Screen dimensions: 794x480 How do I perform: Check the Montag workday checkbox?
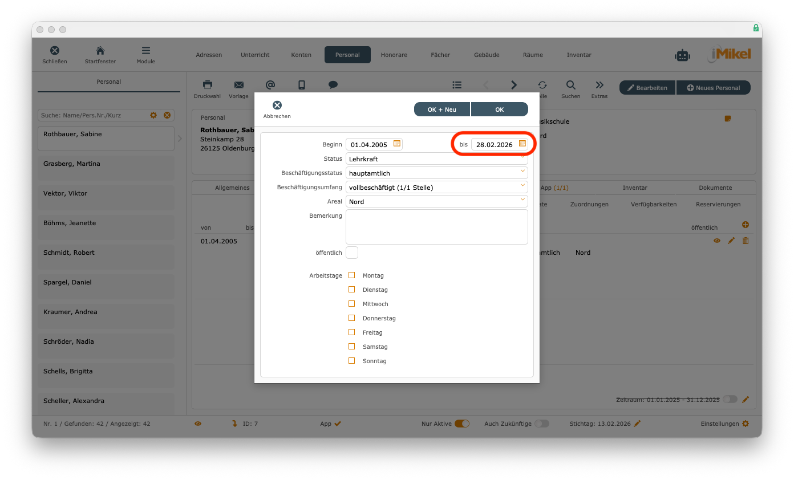(351, 275)
